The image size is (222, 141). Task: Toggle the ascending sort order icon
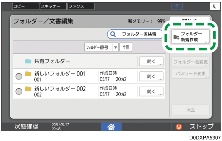tap(126, 47)
